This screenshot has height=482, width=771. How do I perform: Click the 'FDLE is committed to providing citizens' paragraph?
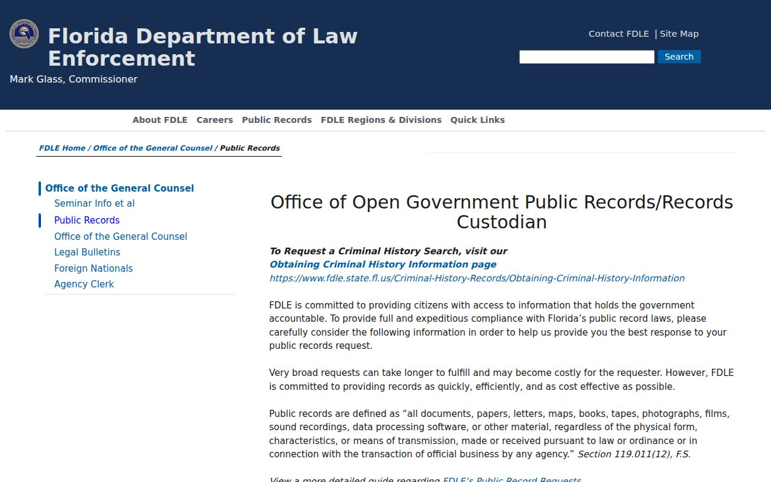pyautogui.click(x=502, y=325)
